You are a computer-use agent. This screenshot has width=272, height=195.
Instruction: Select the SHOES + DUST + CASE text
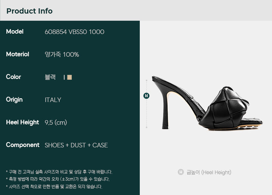pyautogui.click(x=76, y=145)
